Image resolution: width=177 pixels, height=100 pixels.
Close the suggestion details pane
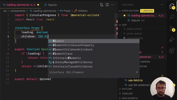coord(137,72)
